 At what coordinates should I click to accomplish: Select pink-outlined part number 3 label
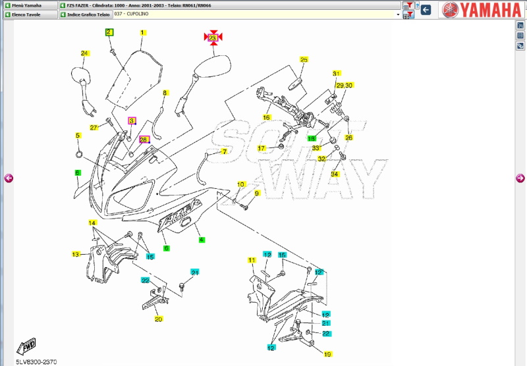pos(131,121)
